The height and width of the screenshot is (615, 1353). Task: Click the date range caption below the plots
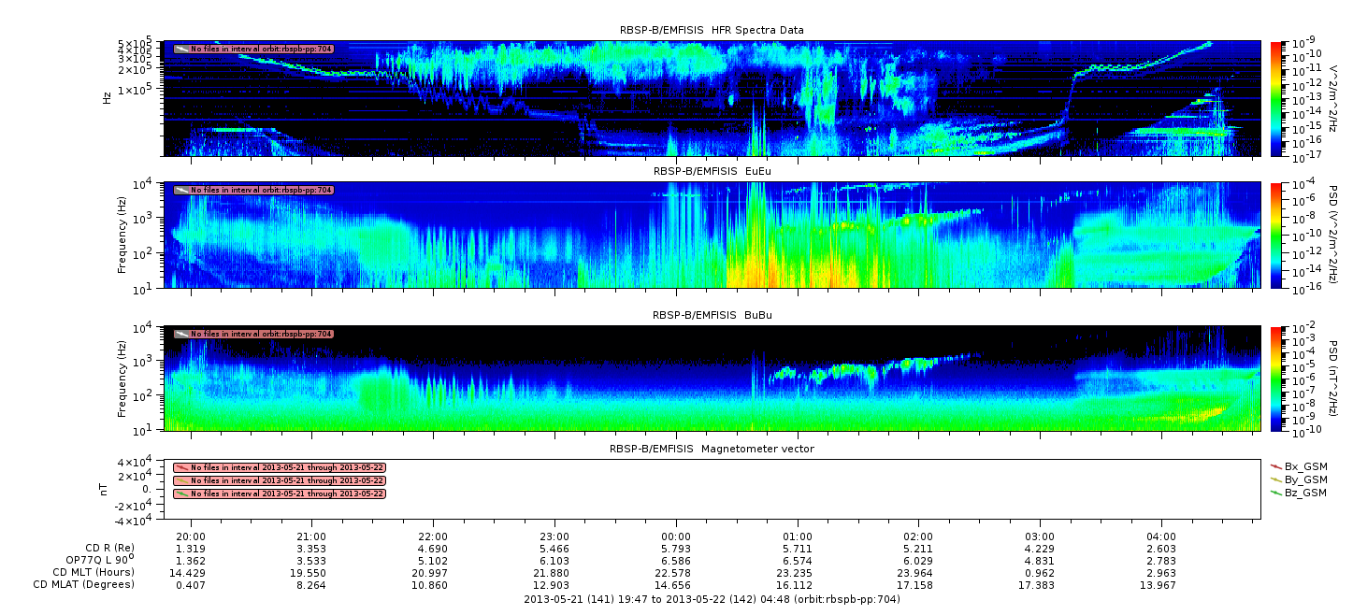pos(712,599)
